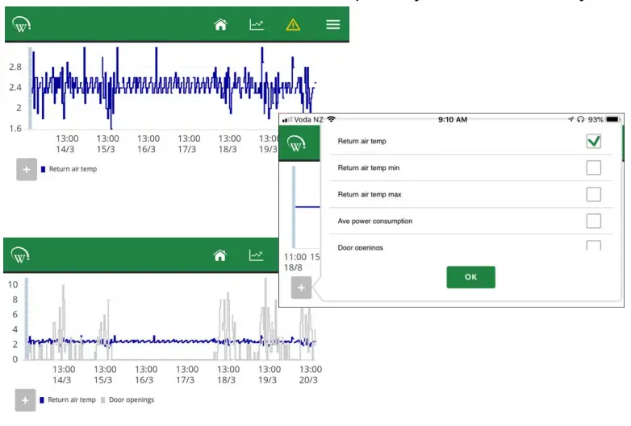Click the plus button beside the popup dialog

point(302,287)
